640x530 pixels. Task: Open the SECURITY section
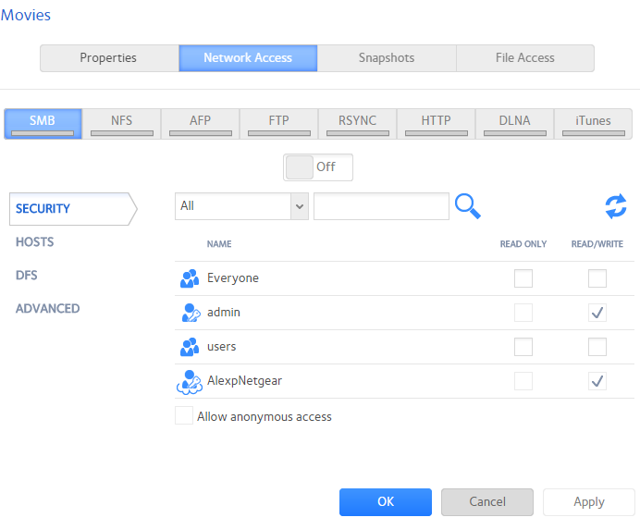(x=73, y=209)
